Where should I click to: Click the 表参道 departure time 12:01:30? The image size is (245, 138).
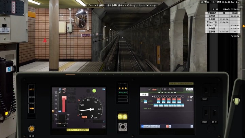(235, 16)
